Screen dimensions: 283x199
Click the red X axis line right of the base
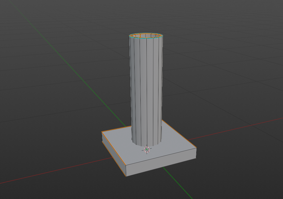[235, 129]
